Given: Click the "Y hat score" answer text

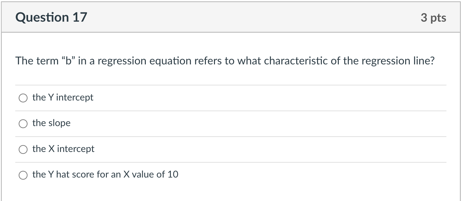Looking at the screenshot, I should pyautogui.click(x=105, y=175).
